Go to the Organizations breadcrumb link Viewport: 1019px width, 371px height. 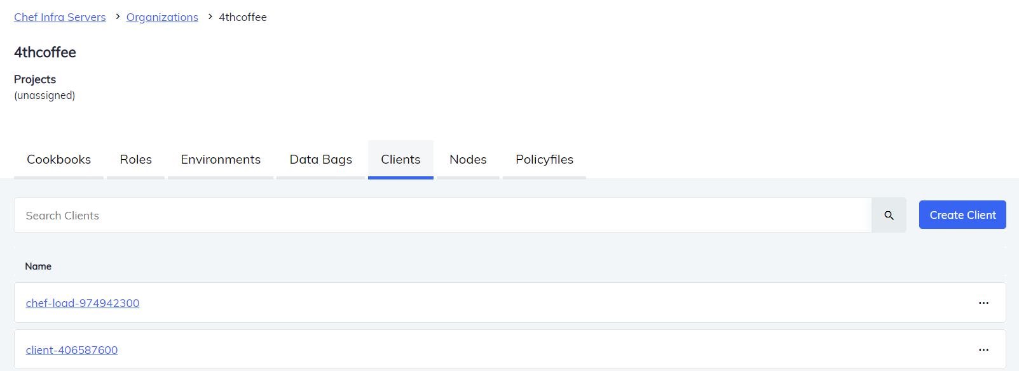[162, 16]
